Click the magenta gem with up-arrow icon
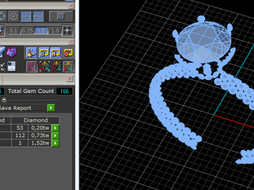The image size is (254, 190). (31, 66)
